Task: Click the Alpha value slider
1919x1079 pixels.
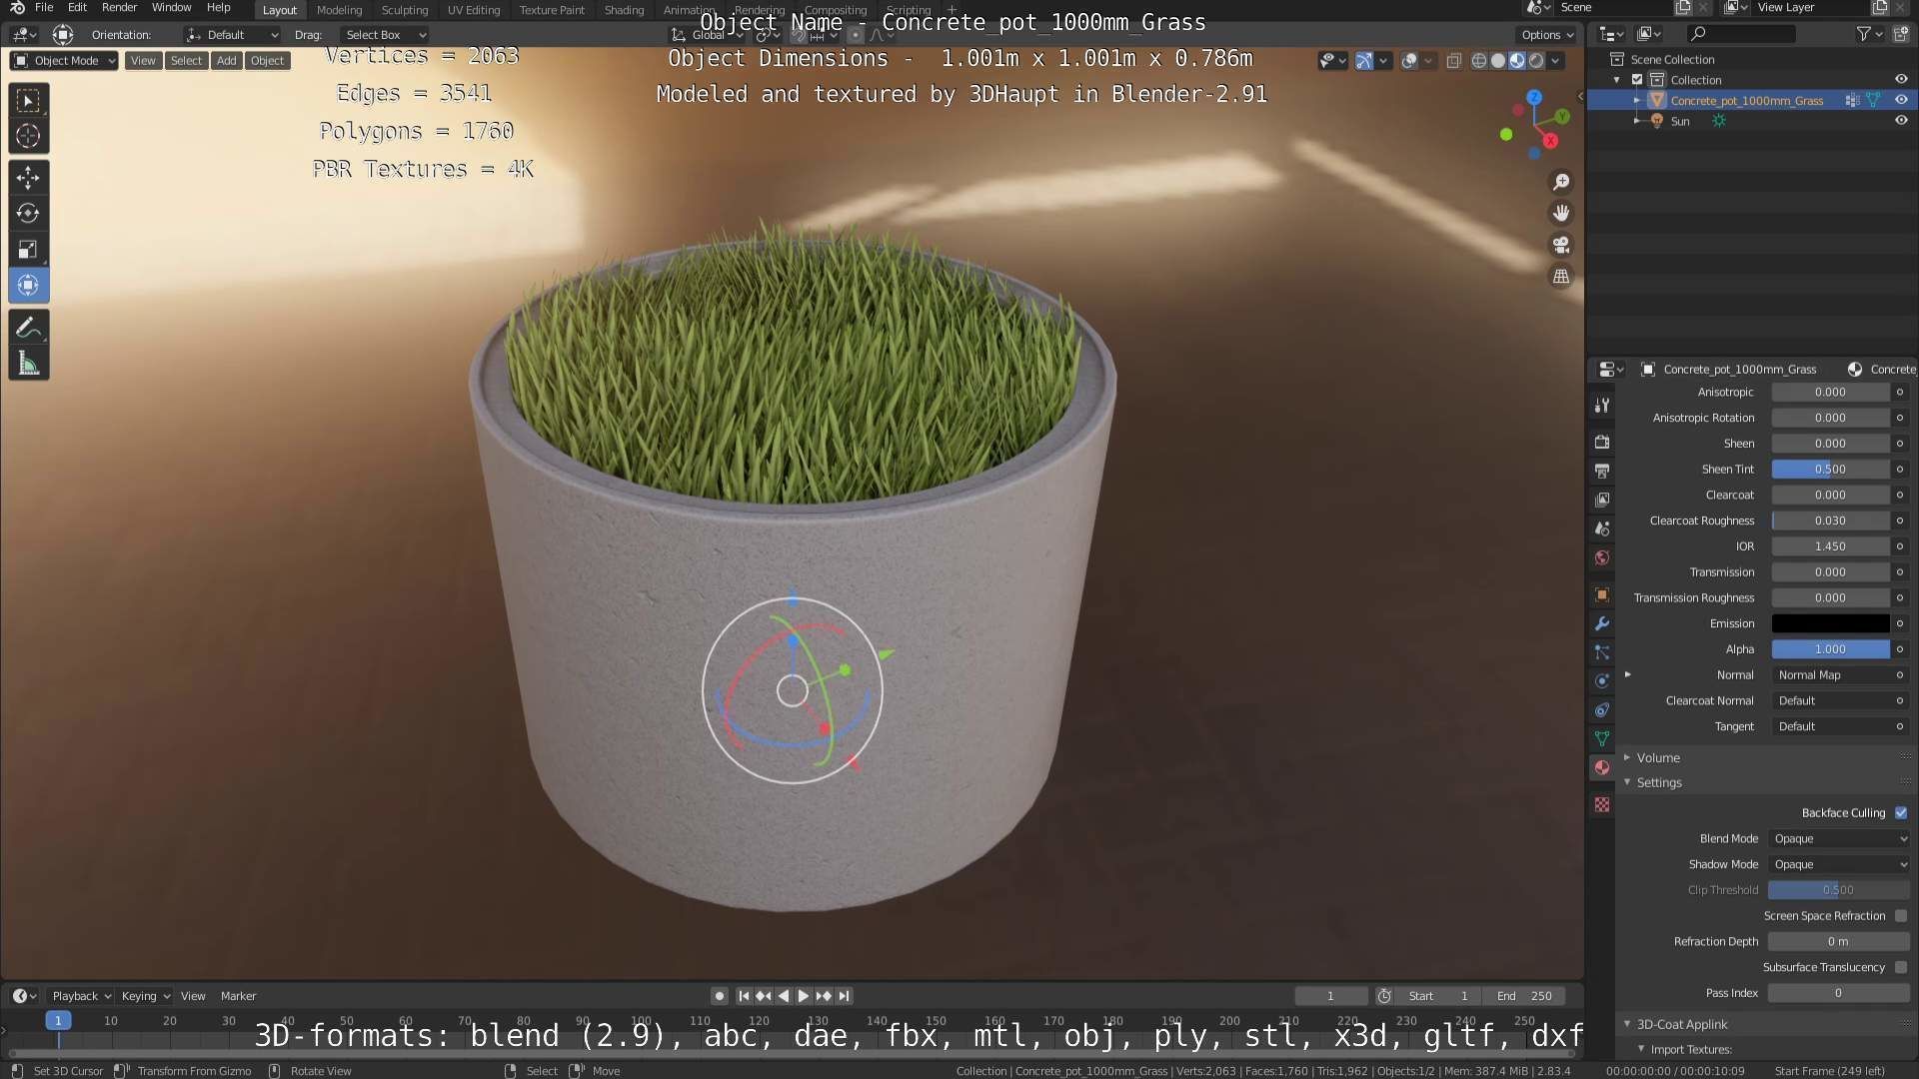Action: [1830, 649]
